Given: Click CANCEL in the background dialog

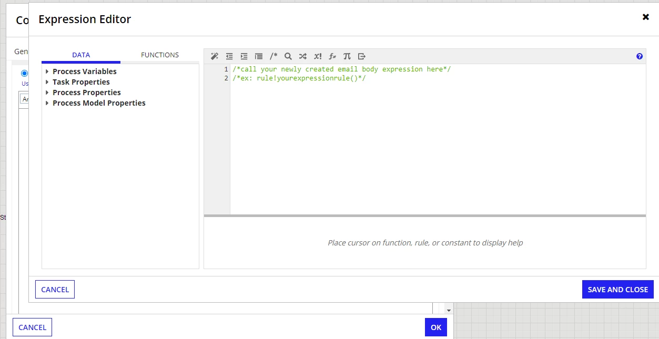Looking at the screenshot, I should 32,327.
